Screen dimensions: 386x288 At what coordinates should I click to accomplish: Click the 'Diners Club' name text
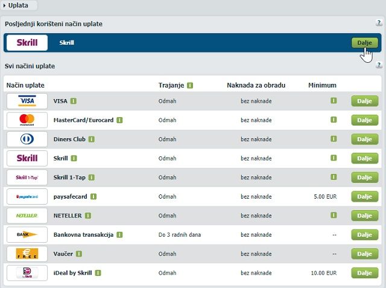click(69, 139)
